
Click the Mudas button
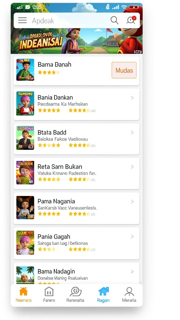[124, 70]
